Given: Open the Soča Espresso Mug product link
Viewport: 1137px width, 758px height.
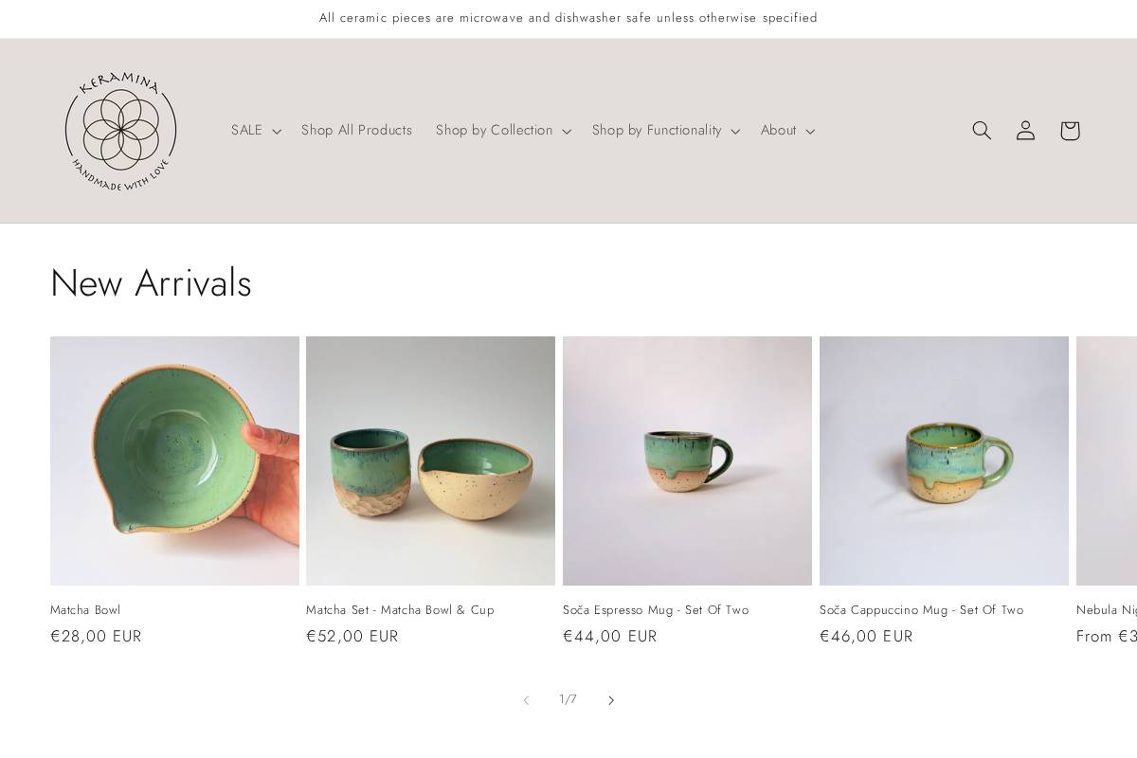Looking at the screenshot, I should [655, 610].
